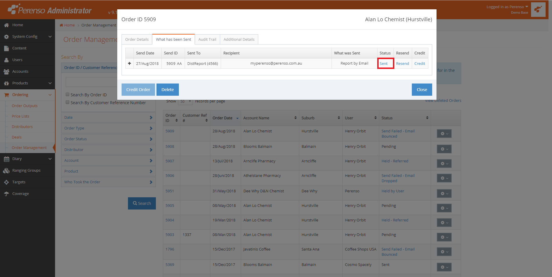Click the Delete button in dialog
This screenshot has height=277, width=552.
[x=168, y=90]
